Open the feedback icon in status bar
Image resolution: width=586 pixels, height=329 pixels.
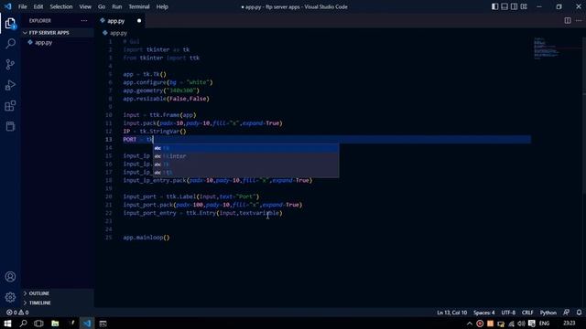coord(567,313)
